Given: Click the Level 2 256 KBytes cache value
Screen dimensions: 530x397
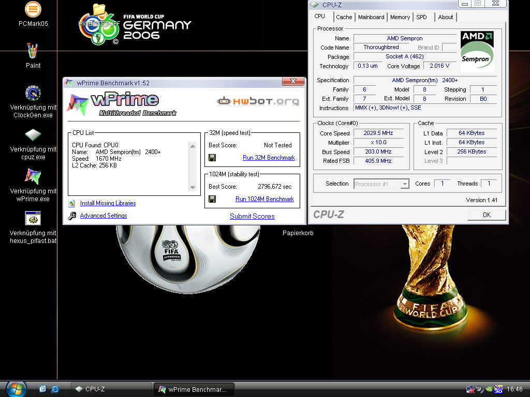Looking at the screenshot, I should 472,152.
